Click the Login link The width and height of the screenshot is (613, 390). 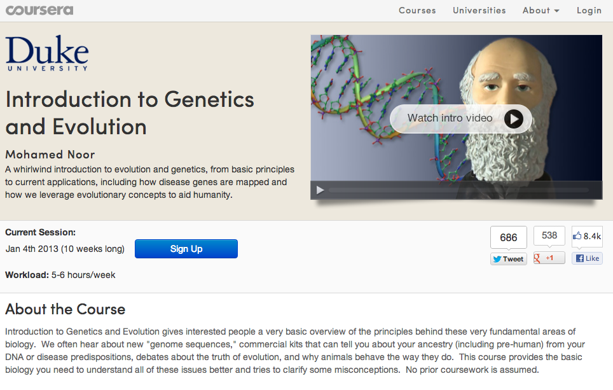(x=589, y=10)
